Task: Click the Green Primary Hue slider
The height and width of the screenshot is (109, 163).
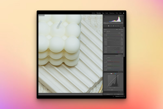Action: 113,65
